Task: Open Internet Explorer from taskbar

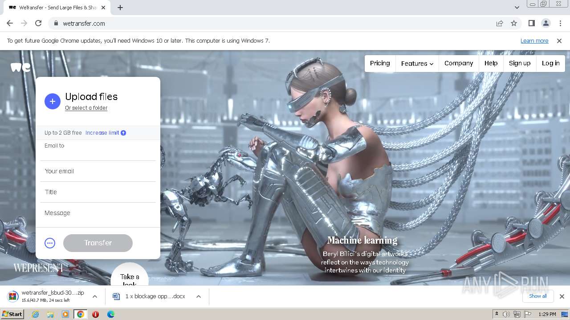Action: (35, 314)
